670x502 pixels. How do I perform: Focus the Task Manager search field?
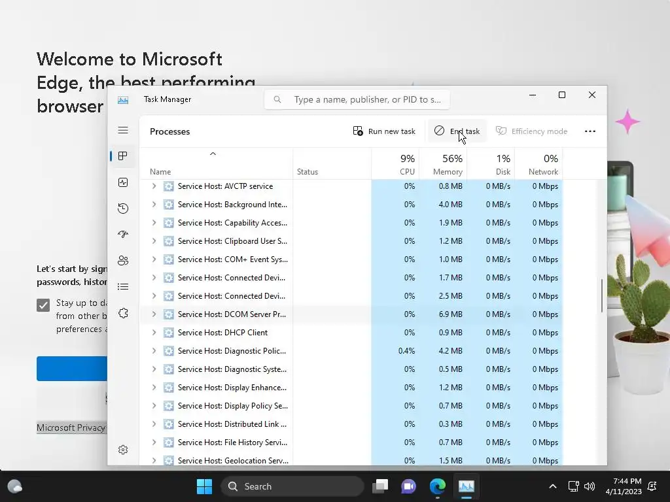click(x=357, y=99)
